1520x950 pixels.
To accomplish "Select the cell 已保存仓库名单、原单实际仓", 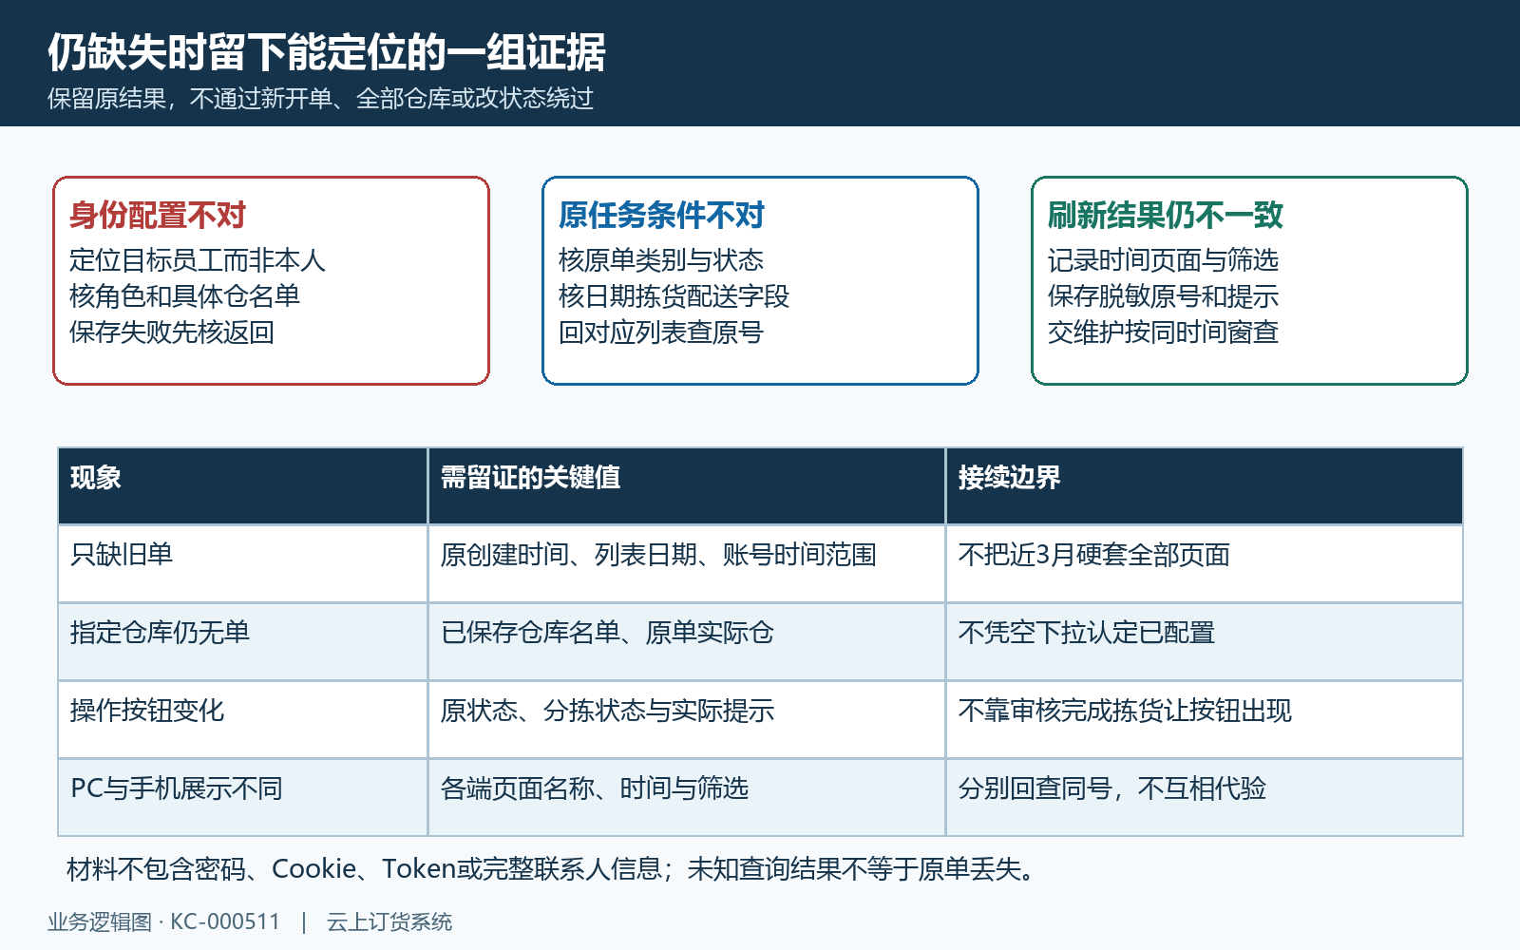I will coord(687,642).
